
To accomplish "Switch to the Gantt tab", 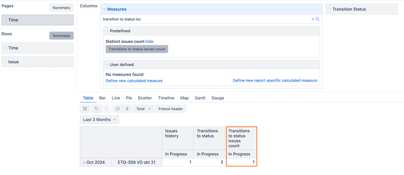I will click(x=200, y=98).
